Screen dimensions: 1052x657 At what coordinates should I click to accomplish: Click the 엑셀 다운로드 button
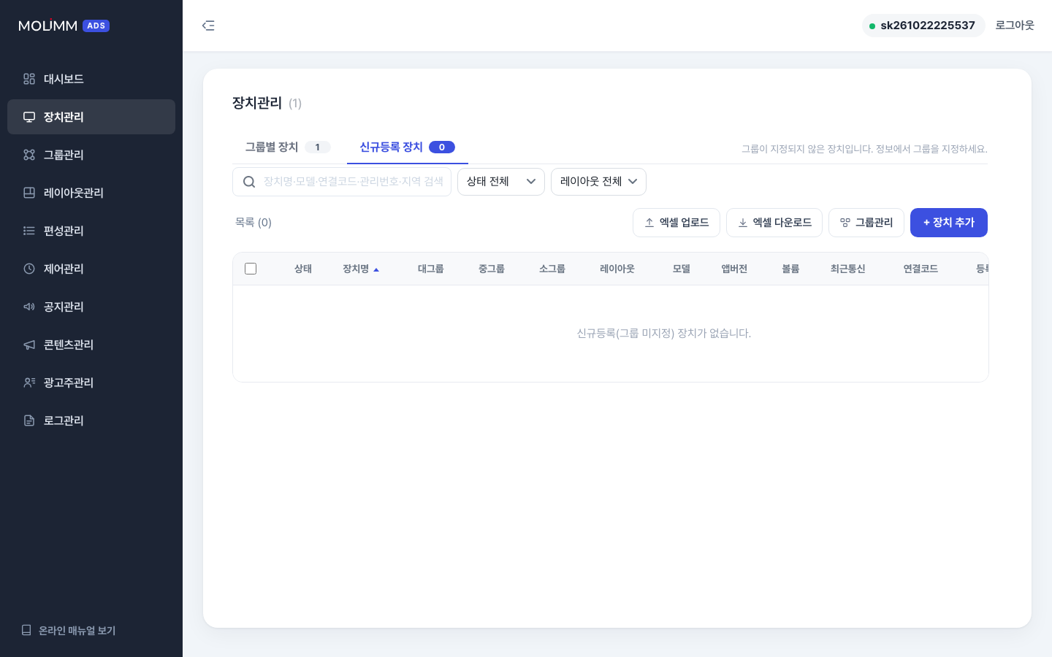click(x=774, y=223)
